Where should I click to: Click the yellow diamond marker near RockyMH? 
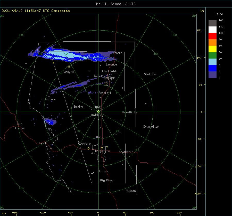coord(69,67)
